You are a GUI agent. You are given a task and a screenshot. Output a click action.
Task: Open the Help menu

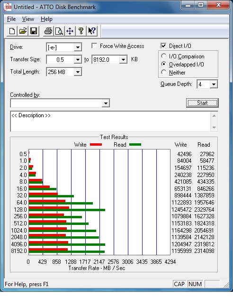46,19
